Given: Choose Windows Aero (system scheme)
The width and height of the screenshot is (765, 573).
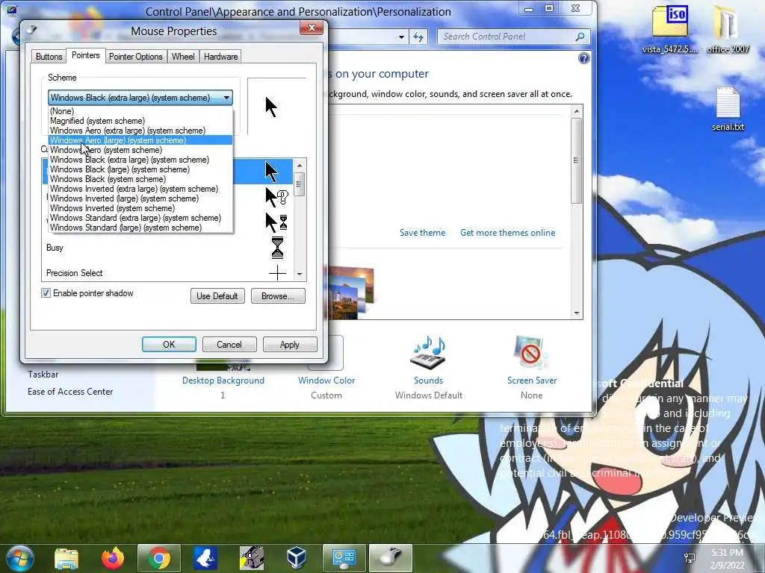Looking at the screenshot, I should coord(140,150).
